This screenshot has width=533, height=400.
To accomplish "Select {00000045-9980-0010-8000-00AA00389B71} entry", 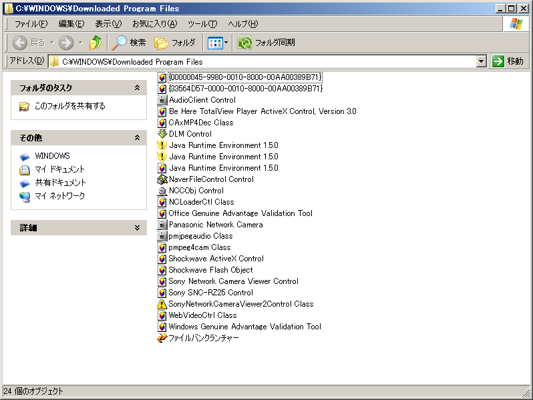I will (240, 77).
